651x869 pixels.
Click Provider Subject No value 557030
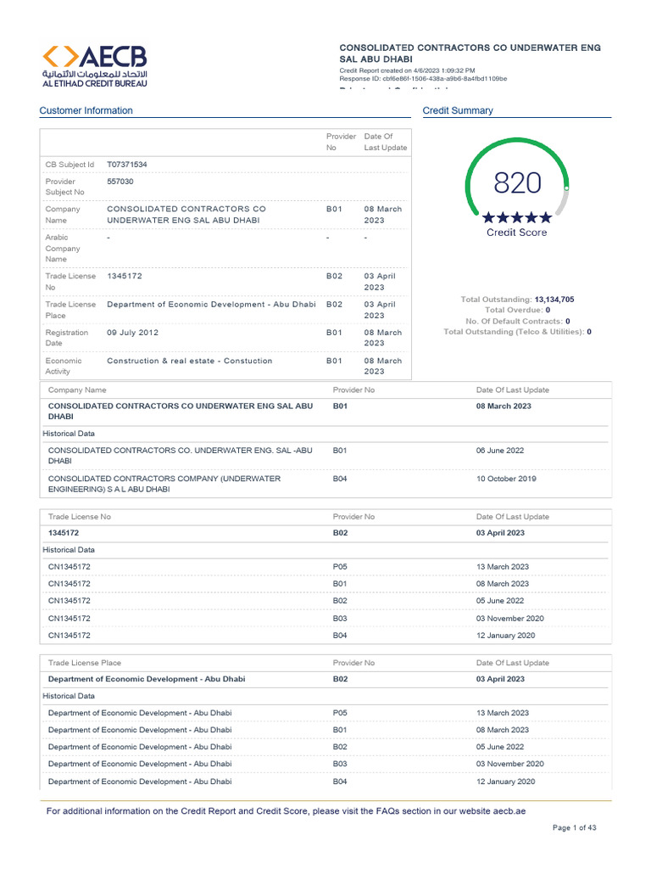tap(120, 182)
